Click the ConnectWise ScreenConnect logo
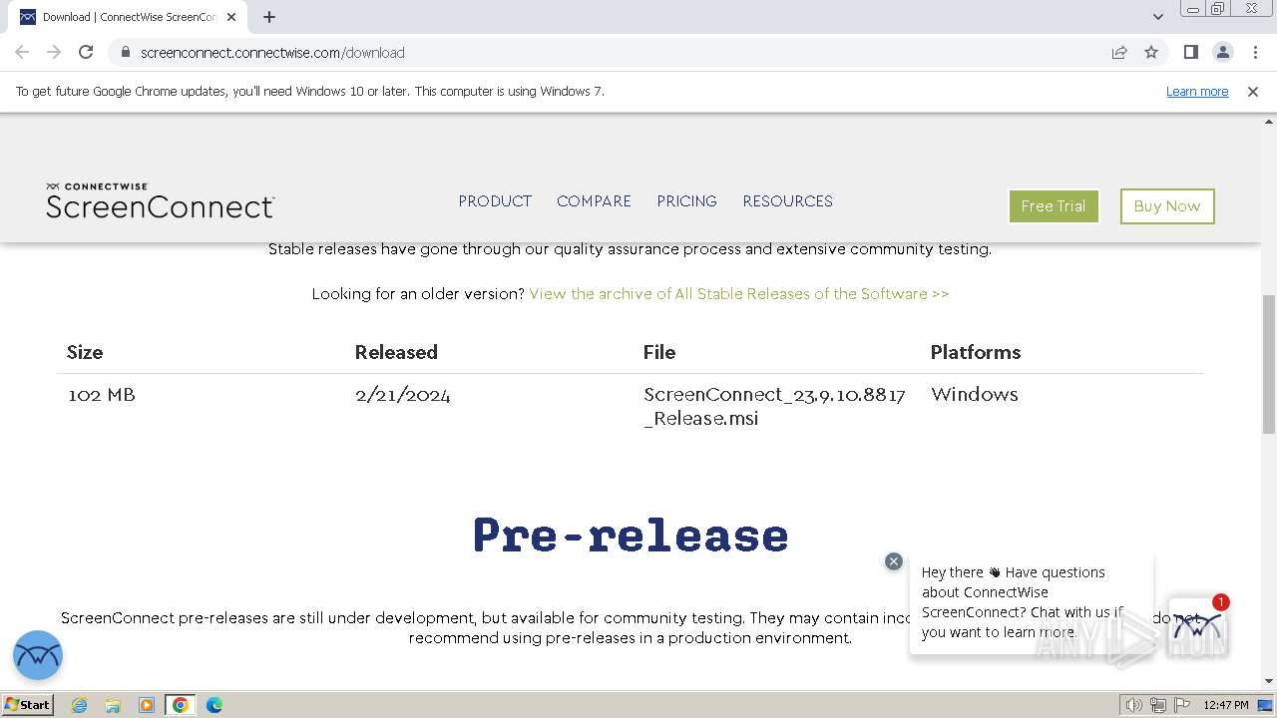This screenshot has height=718, width=1277. click(160, 200)
